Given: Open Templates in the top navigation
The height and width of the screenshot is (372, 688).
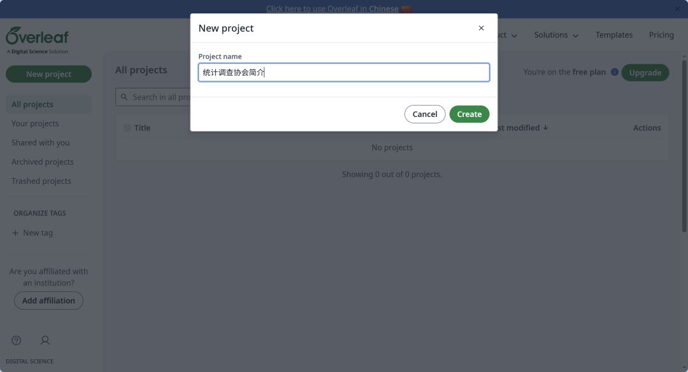Looking at the screenshot, I should [x=614, y=34].
